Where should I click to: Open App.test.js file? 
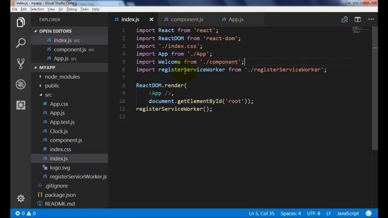[70, 122]
